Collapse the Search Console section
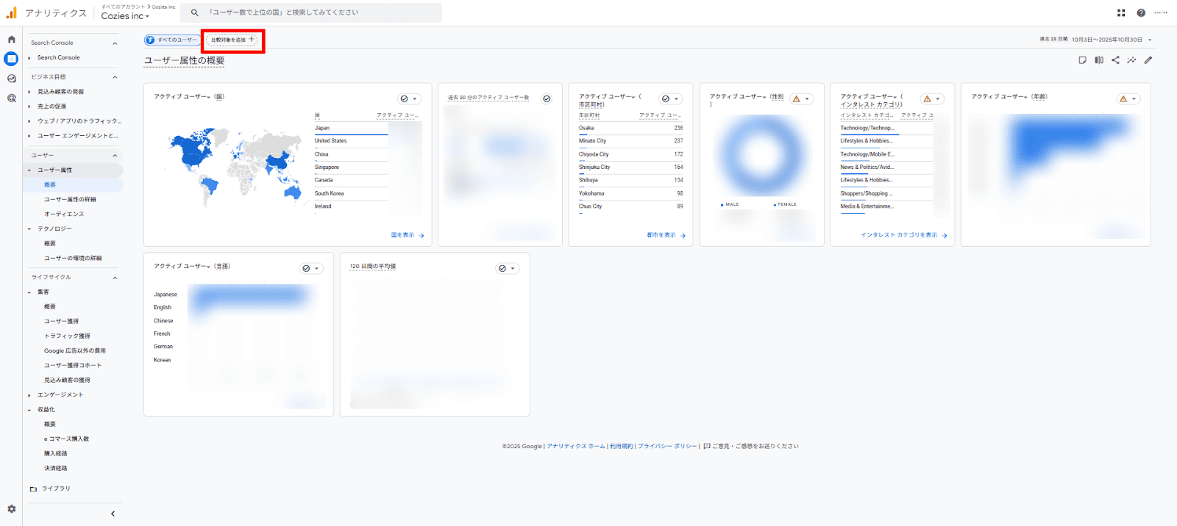This screenshot has height=526, width=1177. coord(115,43)
